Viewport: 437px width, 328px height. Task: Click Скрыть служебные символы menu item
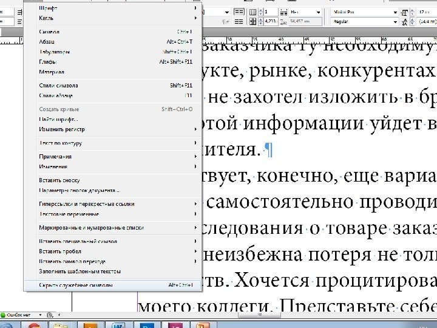tap(113, 285)
